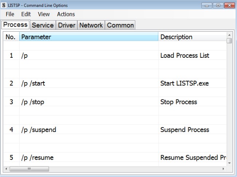Switch to the Driver tab
The height and width of the screenshot is (177, 237).
coord(66,25)
